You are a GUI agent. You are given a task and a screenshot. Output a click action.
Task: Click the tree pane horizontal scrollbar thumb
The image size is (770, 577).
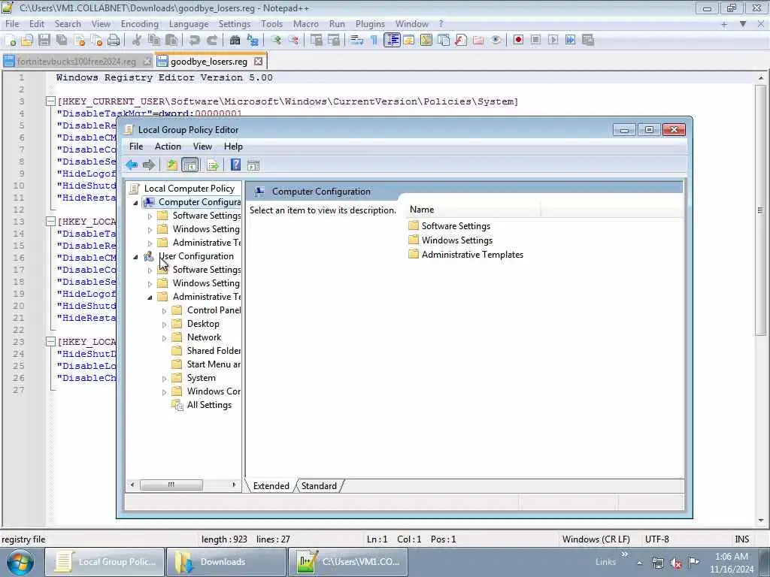coord(171,485)
